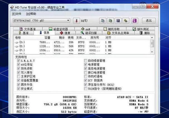This screenshot has width=169, height=118.
Task: Click the yellow options tool icon
Action: [x=126, y=21]
